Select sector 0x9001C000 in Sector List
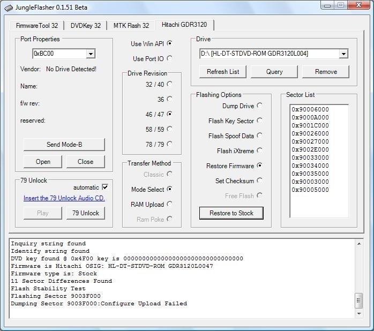The width and height of the screenshot is (374, 331). pyautogui.click(x=310, y=125)
